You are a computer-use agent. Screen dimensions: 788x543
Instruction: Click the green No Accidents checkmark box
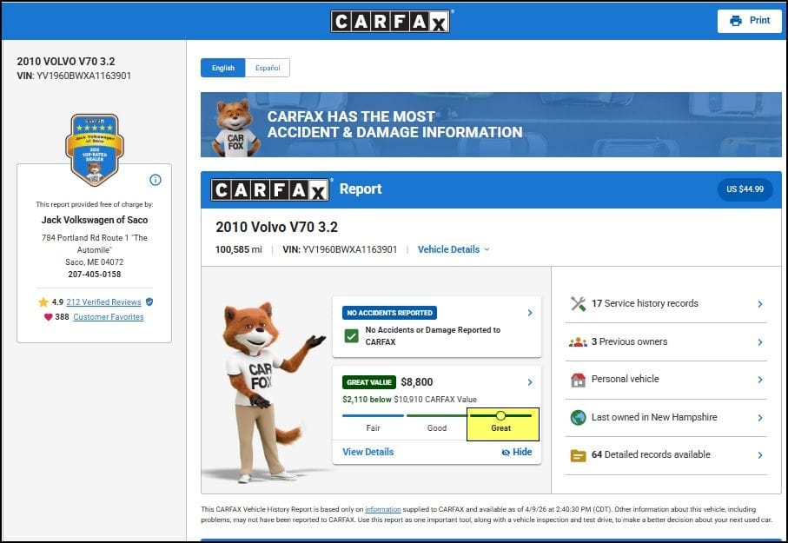pyautogui.click(x=351, y=335)
